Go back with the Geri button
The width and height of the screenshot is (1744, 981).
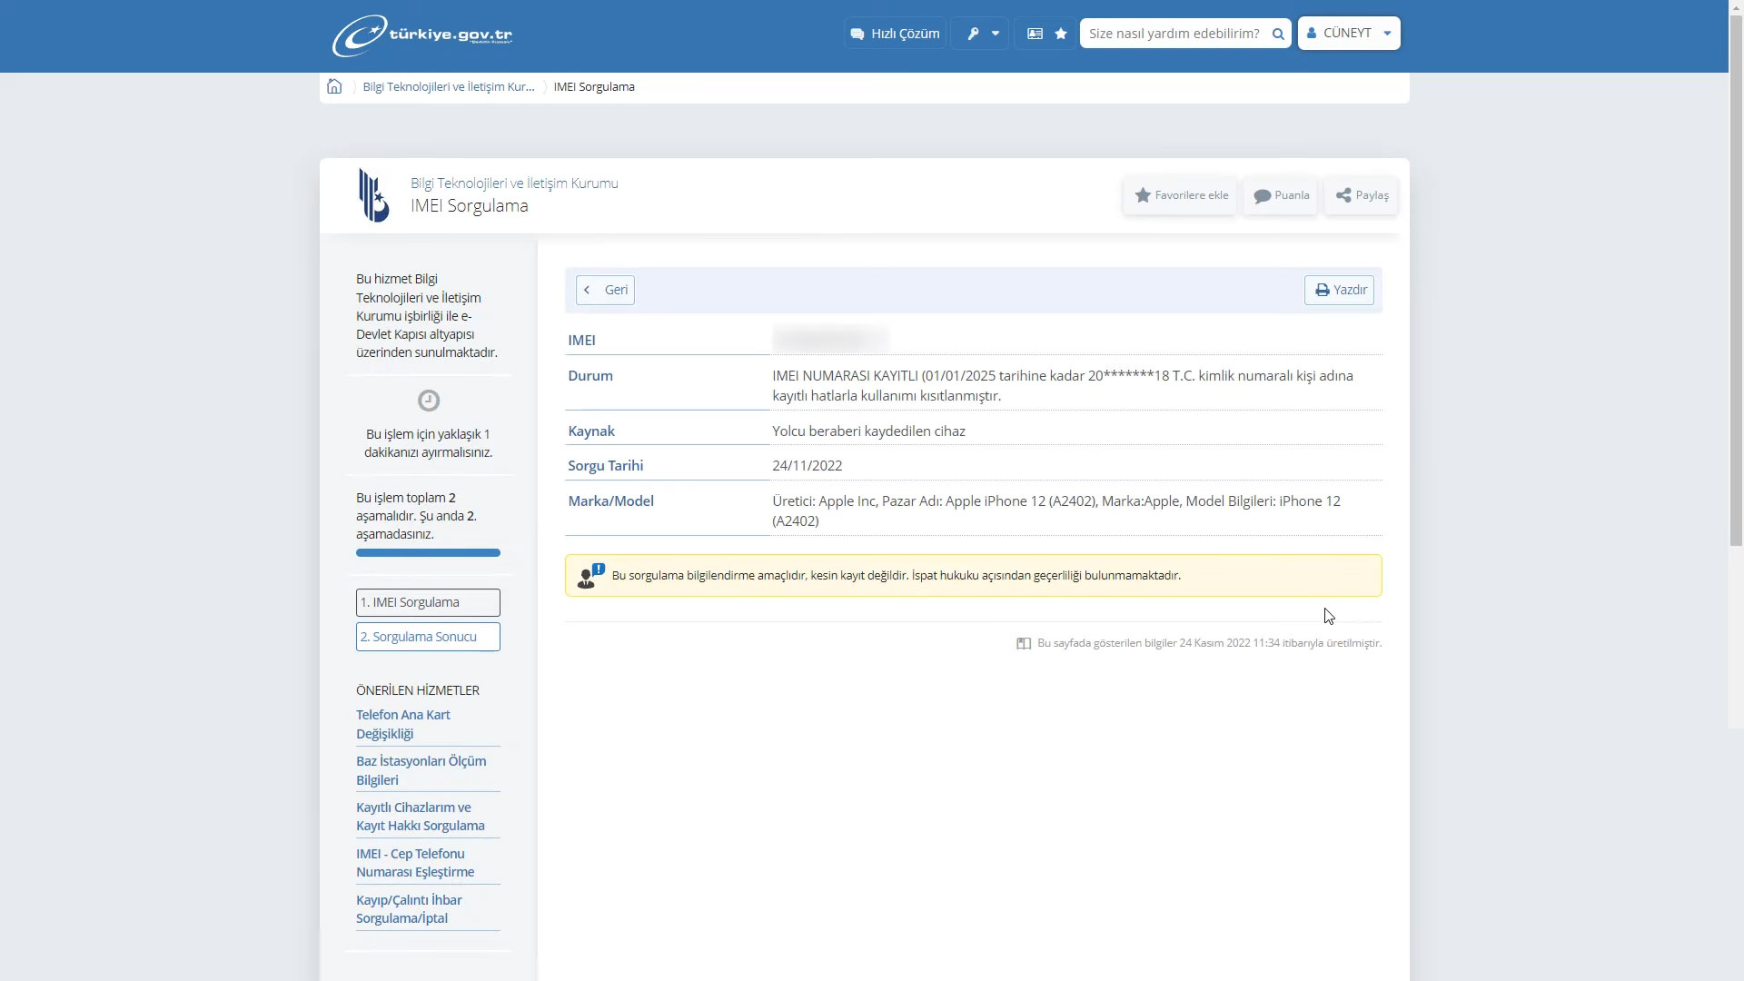point(605,290)
